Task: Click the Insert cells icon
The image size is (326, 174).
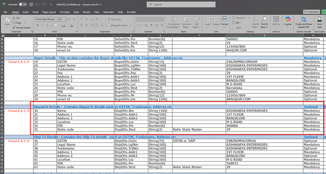Action: tap(207, 19)
